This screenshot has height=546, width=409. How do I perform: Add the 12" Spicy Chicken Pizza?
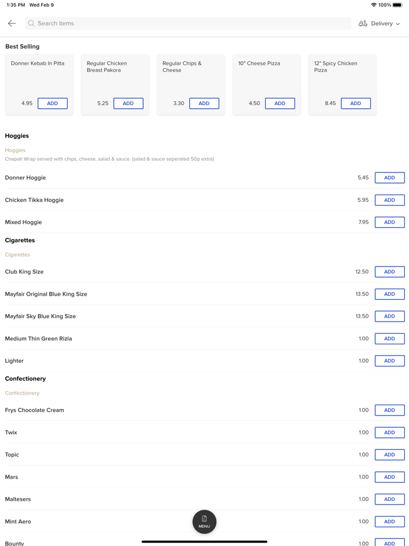pyautogui.click(x=355, y=103)
